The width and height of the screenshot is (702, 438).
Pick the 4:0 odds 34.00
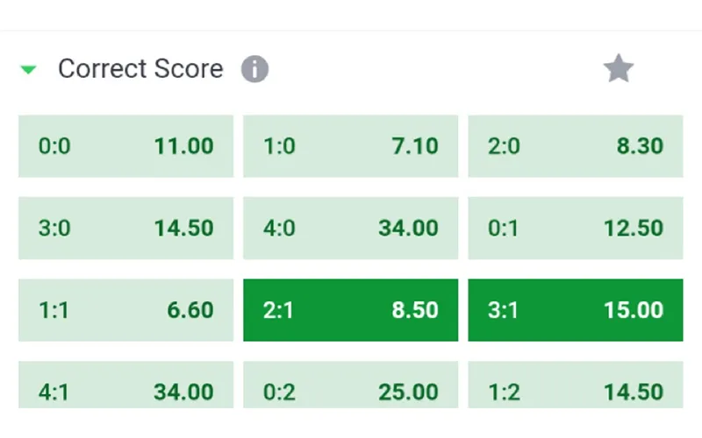(350, 228)
